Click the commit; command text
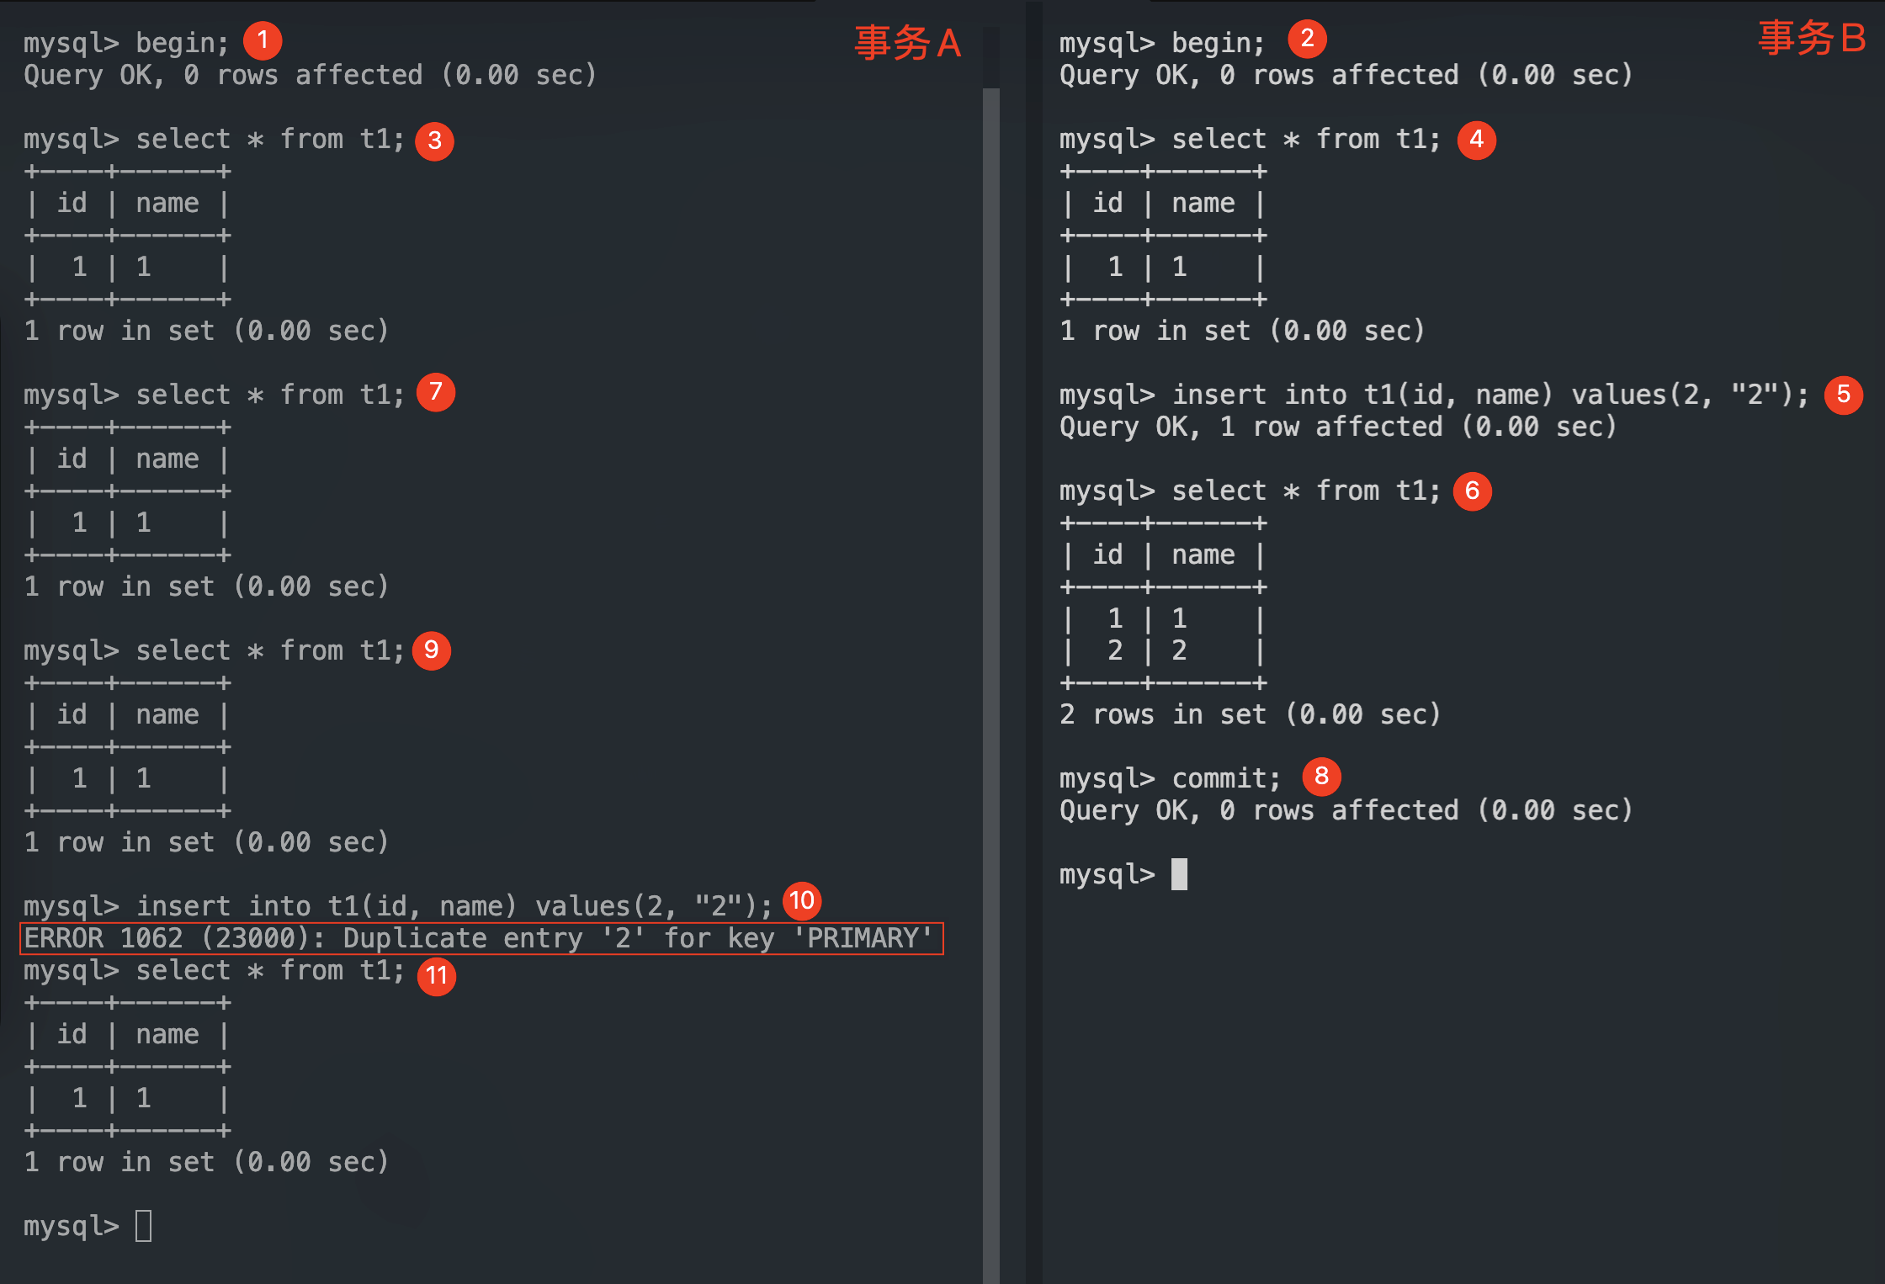The image size is (1885, 1284). (1225, 778)
